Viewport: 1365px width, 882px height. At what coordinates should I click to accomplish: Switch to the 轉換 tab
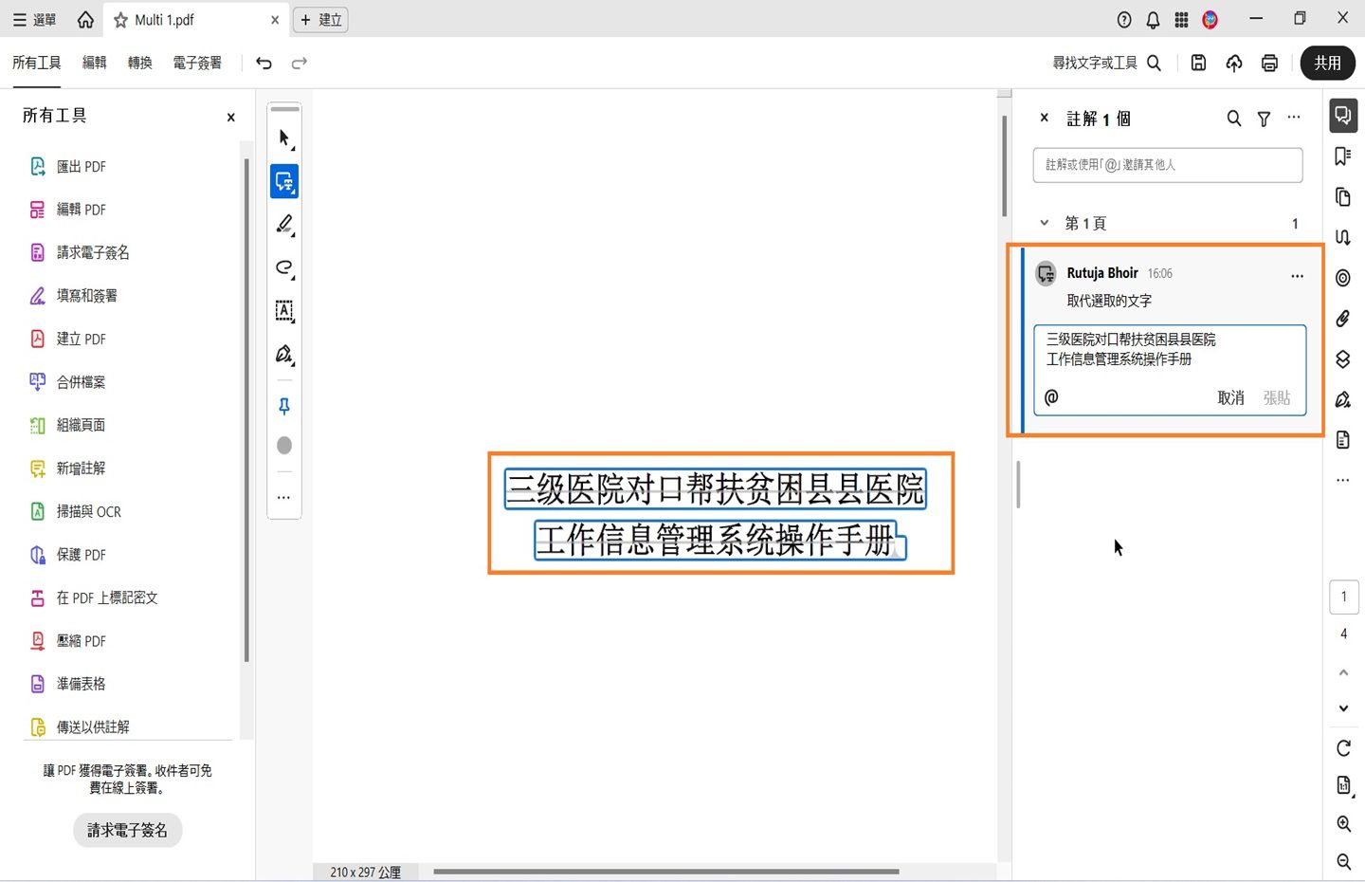tap(138, 63)
